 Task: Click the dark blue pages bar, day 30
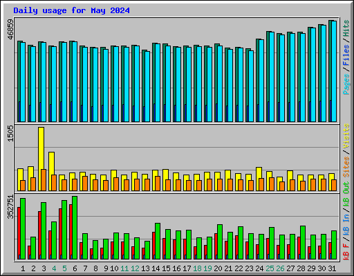(x=320, y=111)
